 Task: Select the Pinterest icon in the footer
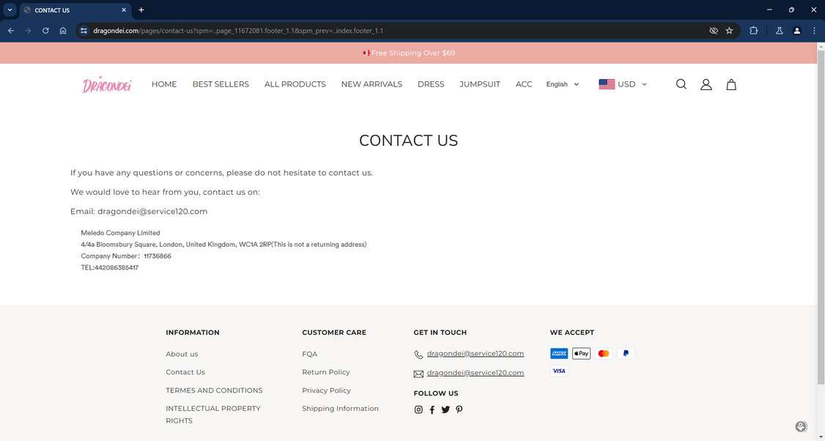(459, 409)
